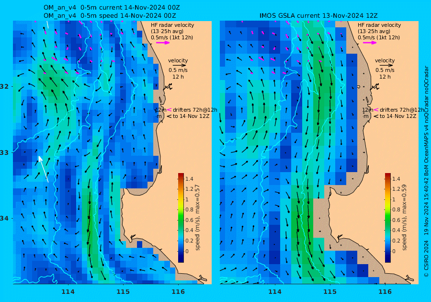Select 'HF radar velocity' label on OM_an_v4 map
Viewport: 431px width, 302px height.
tap(172, 25)
